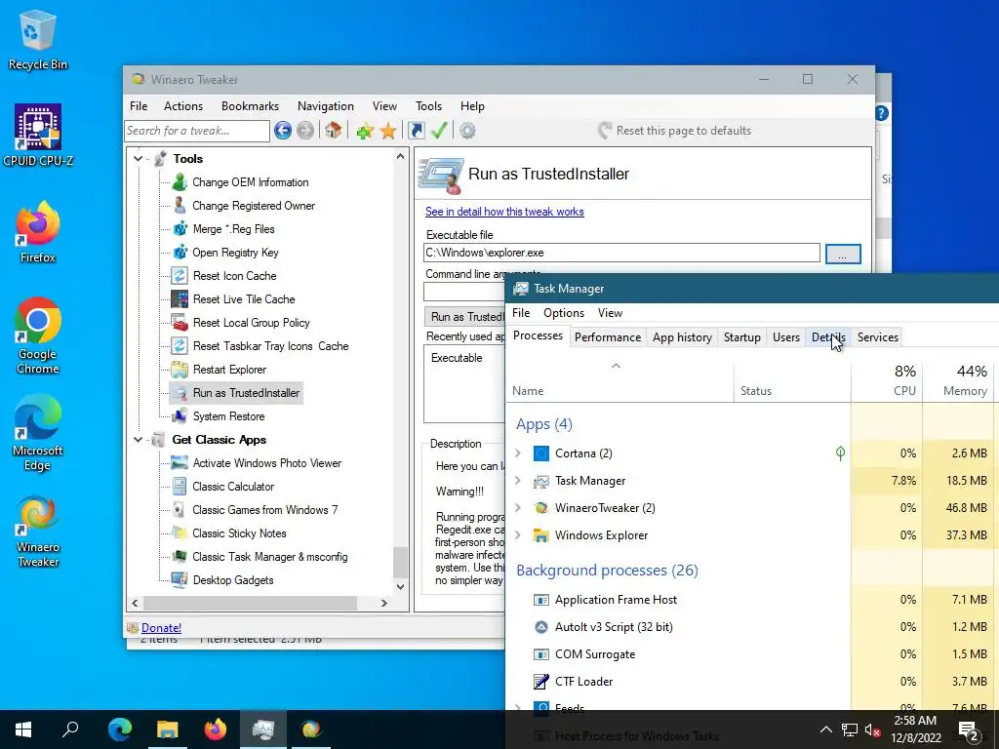Click 'Reset this page to defaults'
The height and width of the screenshot is (749, 999).
point(675,131)
